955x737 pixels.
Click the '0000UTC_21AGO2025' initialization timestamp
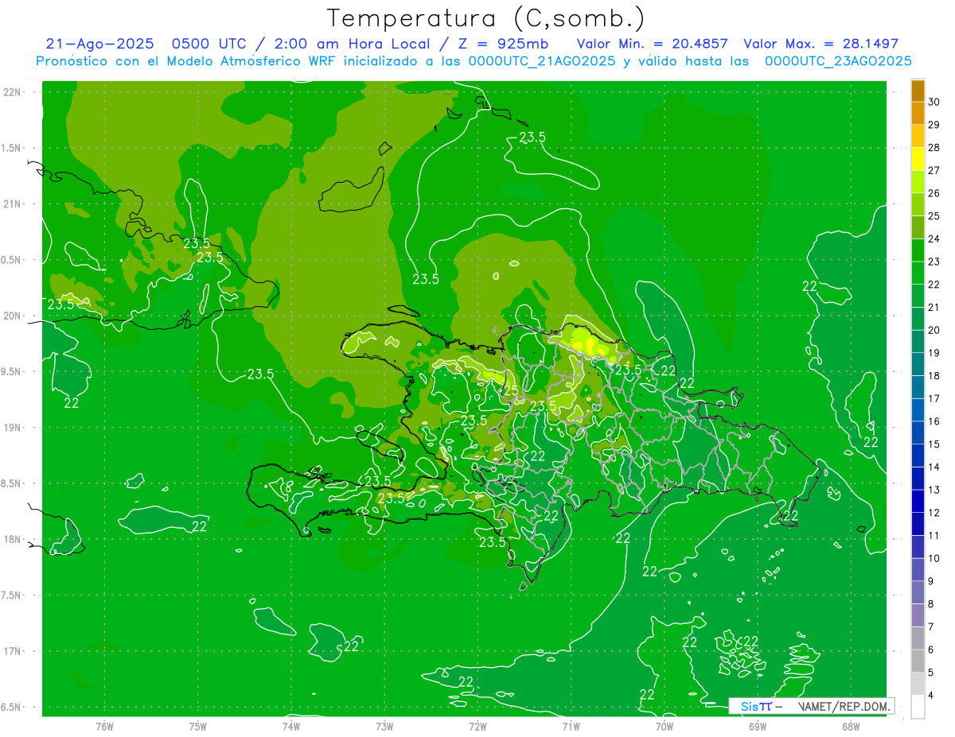point(542,61)
